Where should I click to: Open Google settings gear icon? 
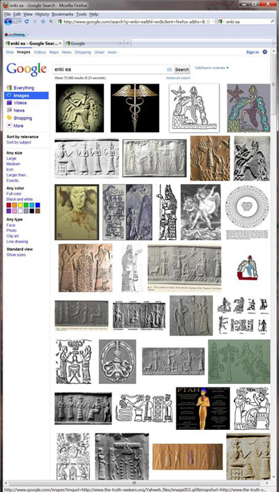(265, 52)
